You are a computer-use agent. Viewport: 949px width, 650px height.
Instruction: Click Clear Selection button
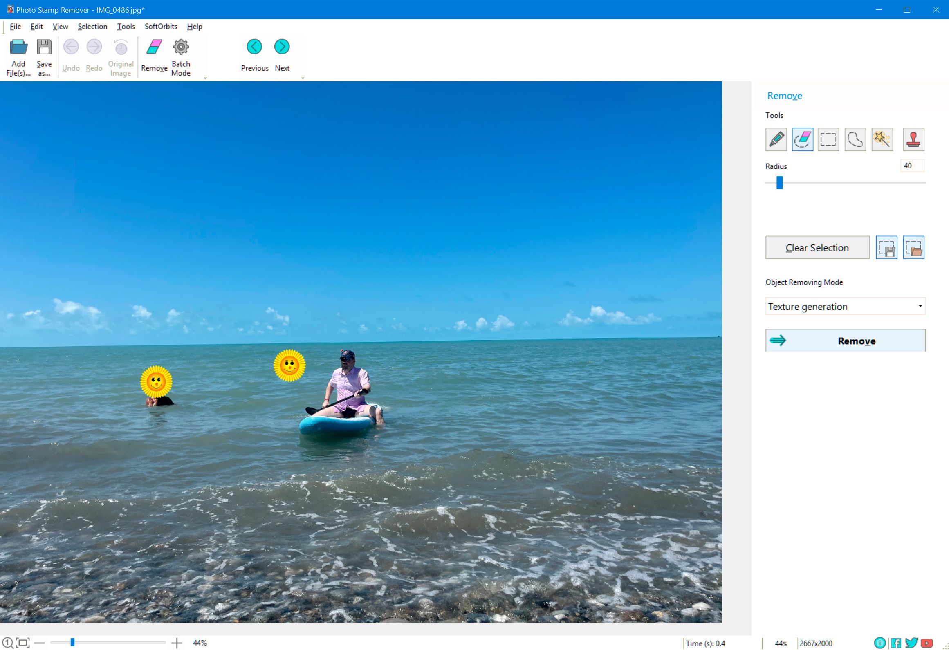coord(817,247)
